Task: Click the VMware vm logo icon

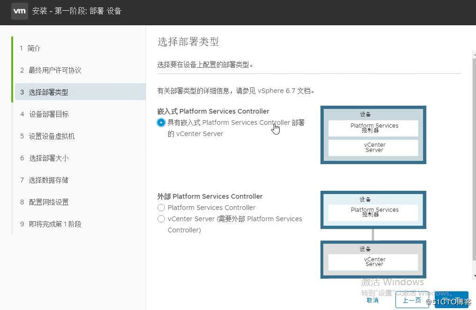Action: coord(19,11)
